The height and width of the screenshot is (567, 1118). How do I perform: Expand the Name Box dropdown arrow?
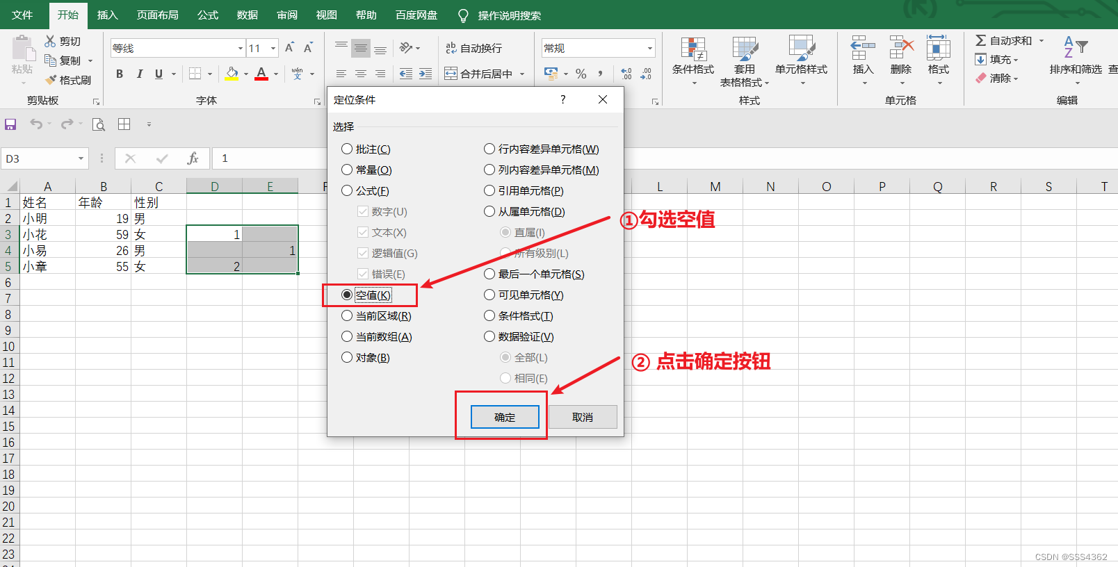coord(81,158)
